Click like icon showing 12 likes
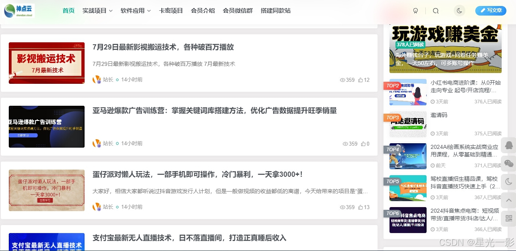The width and height of the screenshot is (516, 251). (x=360, y=80)
